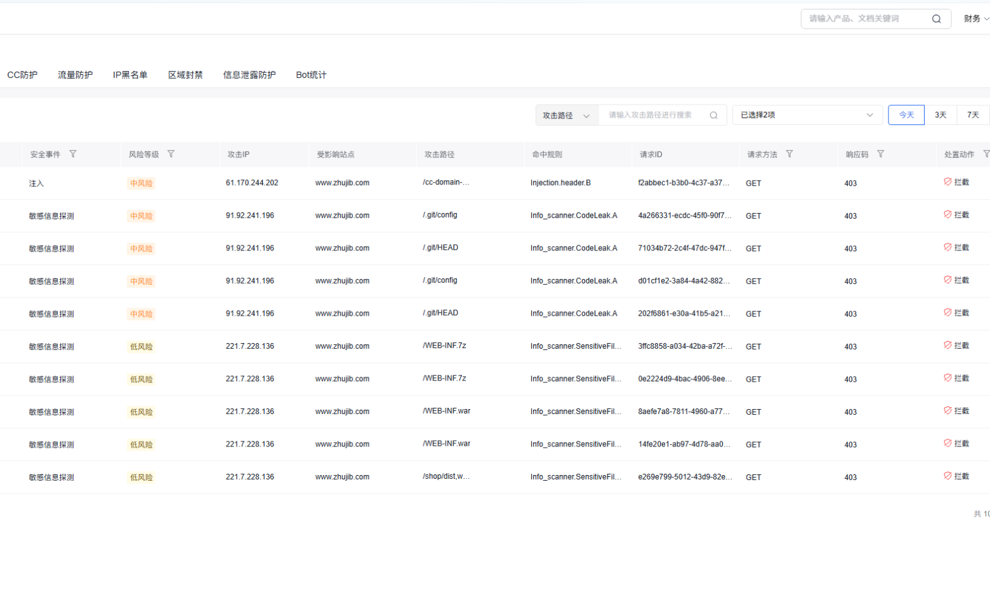Click the search magnifier in top search box
Viewport: 990px width, 612px height.
pos(936,19)
